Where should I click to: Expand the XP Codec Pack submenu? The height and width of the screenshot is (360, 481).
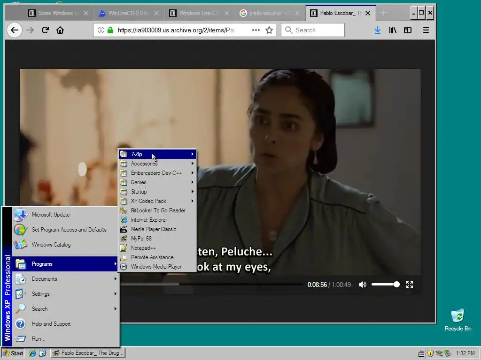157,201
